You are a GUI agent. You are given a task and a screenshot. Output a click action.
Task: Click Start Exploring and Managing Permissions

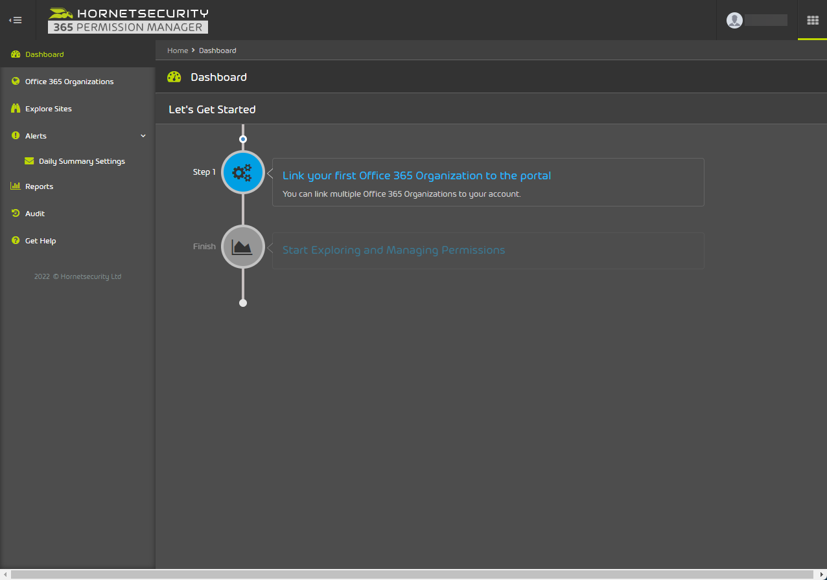coord(393,250)
